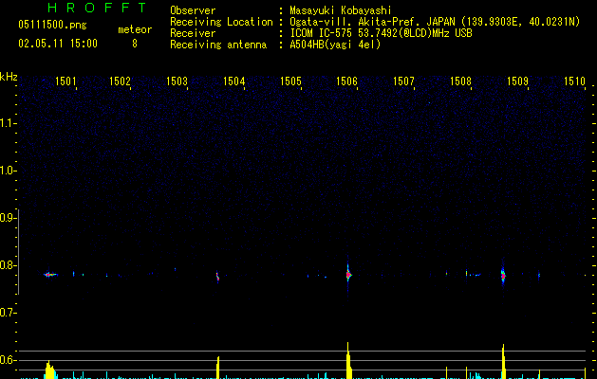
Task: Click the meteor echo at 1506
Action: (348, 274)
